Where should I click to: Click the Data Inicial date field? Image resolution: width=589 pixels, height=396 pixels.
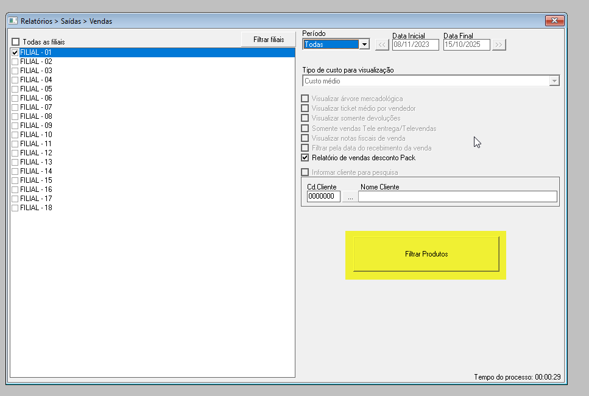(415, 44)
